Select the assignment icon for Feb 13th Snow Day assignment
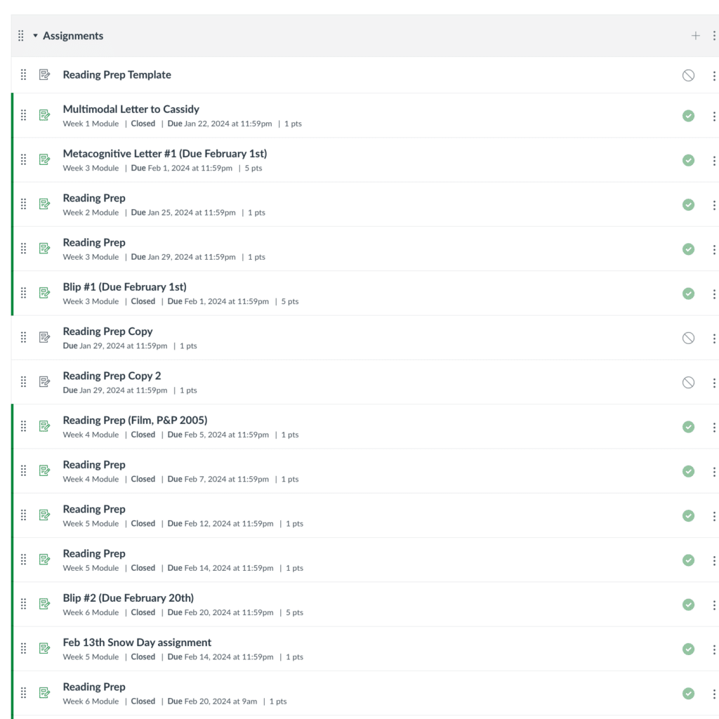This screenshot has width=719, height=719. [44, 649]
